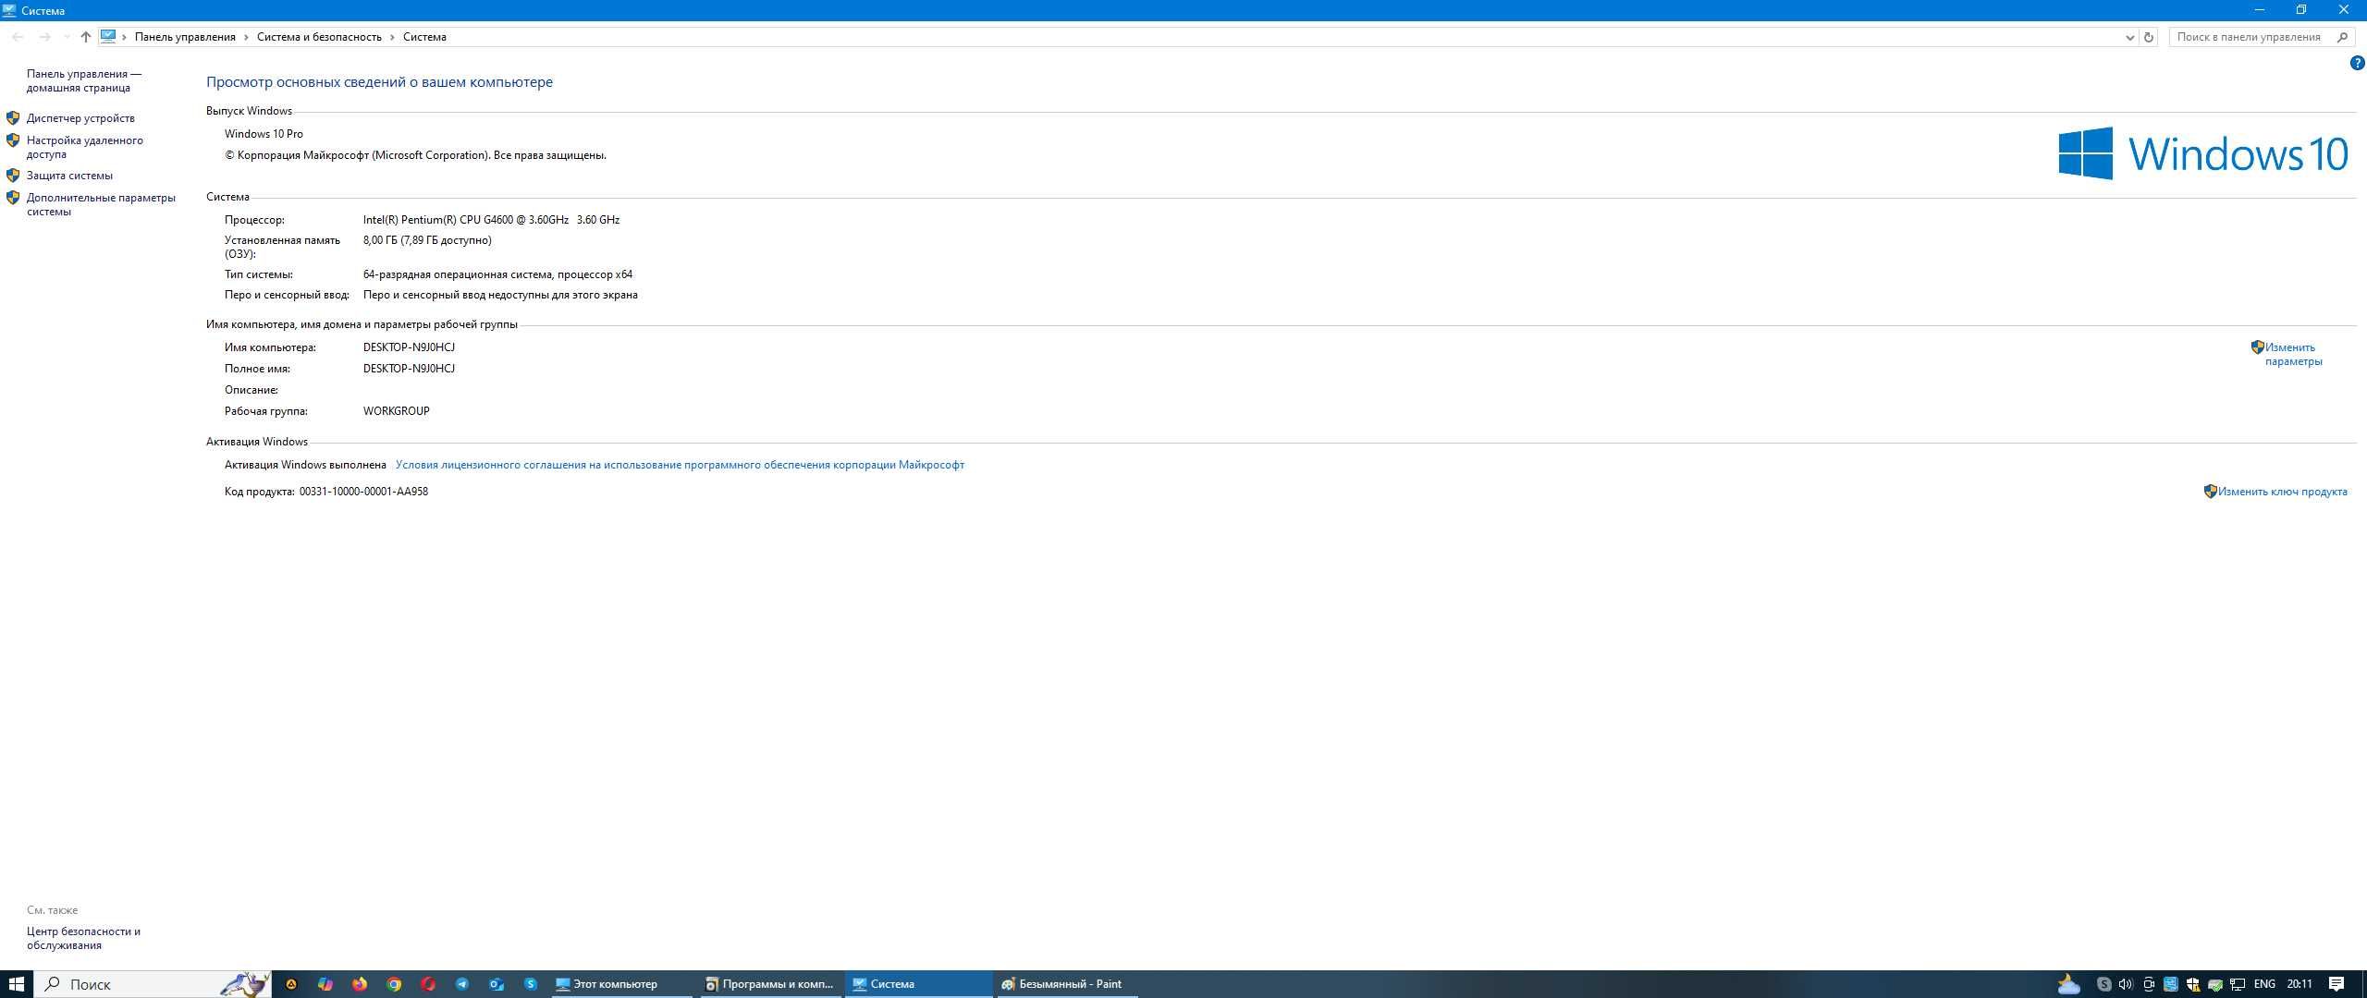Open the blue Help question mark

point(2357,63)
